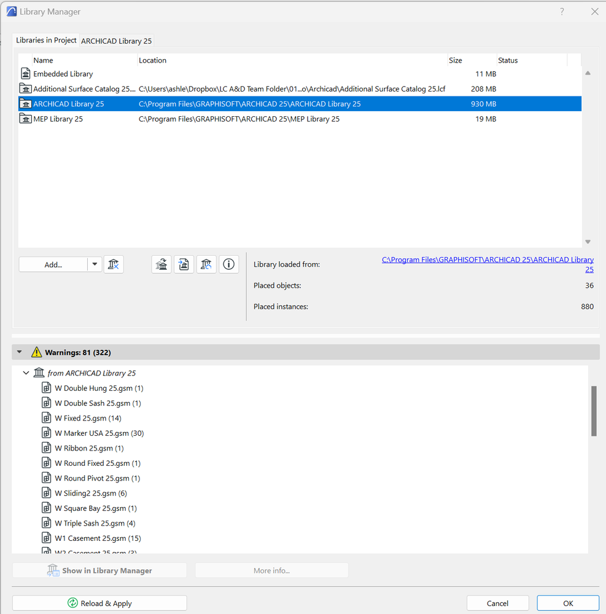Screen dimensions: 606x614
Task: Click the MEP Library 25 row icon
Action: 25,119
